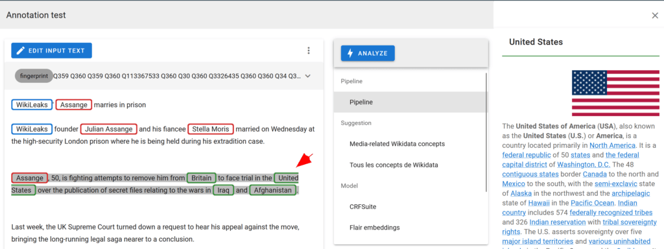664x249 pixels.
Task: Open the Mexico link
Action: (514, 184)
